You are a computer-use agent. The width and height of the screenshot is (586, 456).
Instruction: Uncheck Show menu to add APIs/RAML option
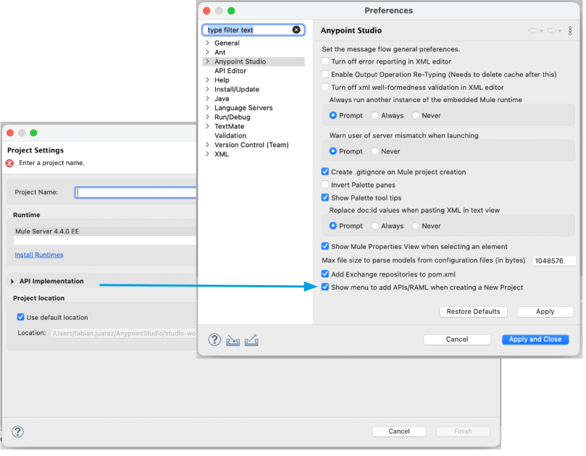(325, 287)
